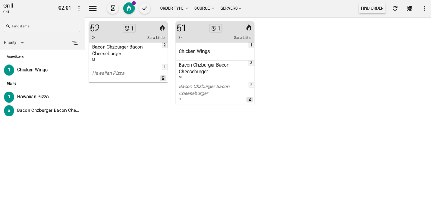Open the hamburger menu
The image size is (431, 210).
(x=93, y=8)
